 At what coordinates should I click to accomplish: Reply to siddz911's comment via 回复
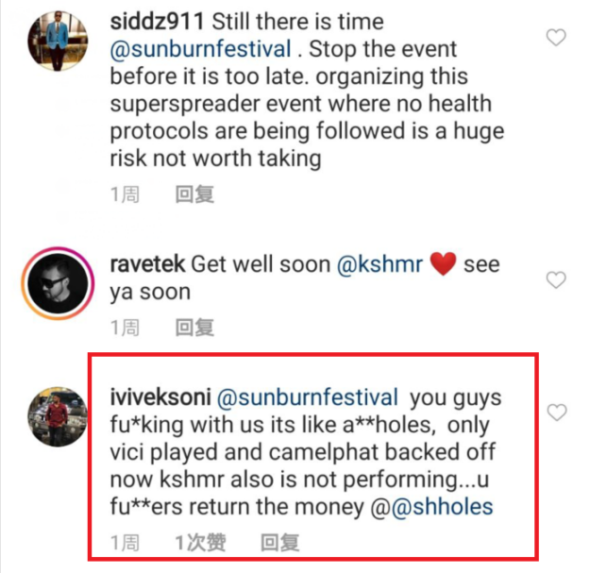[194, 194]
